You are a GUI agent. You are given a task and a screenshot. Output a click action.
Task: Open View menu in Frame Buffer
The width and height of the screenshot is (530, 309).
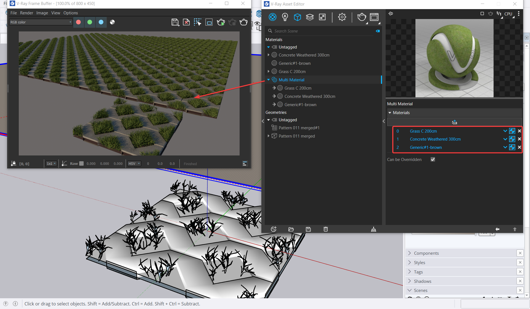(x=55, y=13)
